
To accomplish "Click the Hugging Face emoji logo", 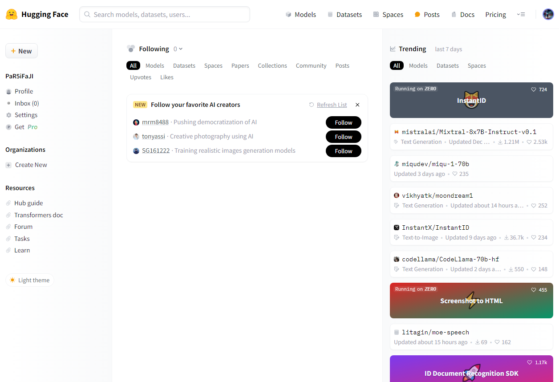I will pyautogui.click(x=12, y=14).
